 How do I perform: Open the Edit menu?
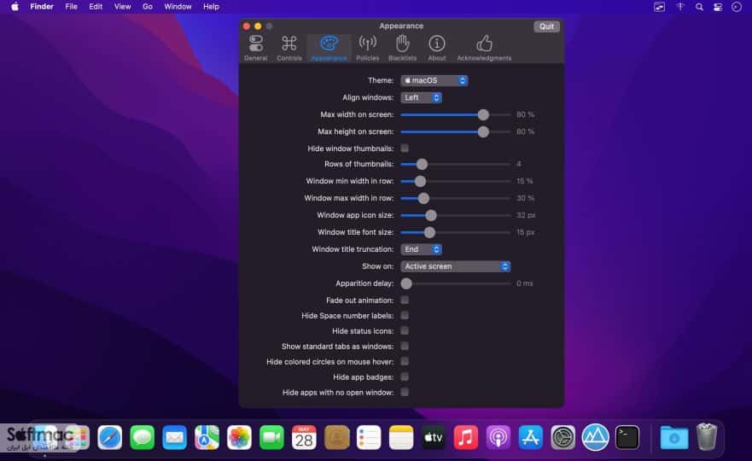coord(96,7)
